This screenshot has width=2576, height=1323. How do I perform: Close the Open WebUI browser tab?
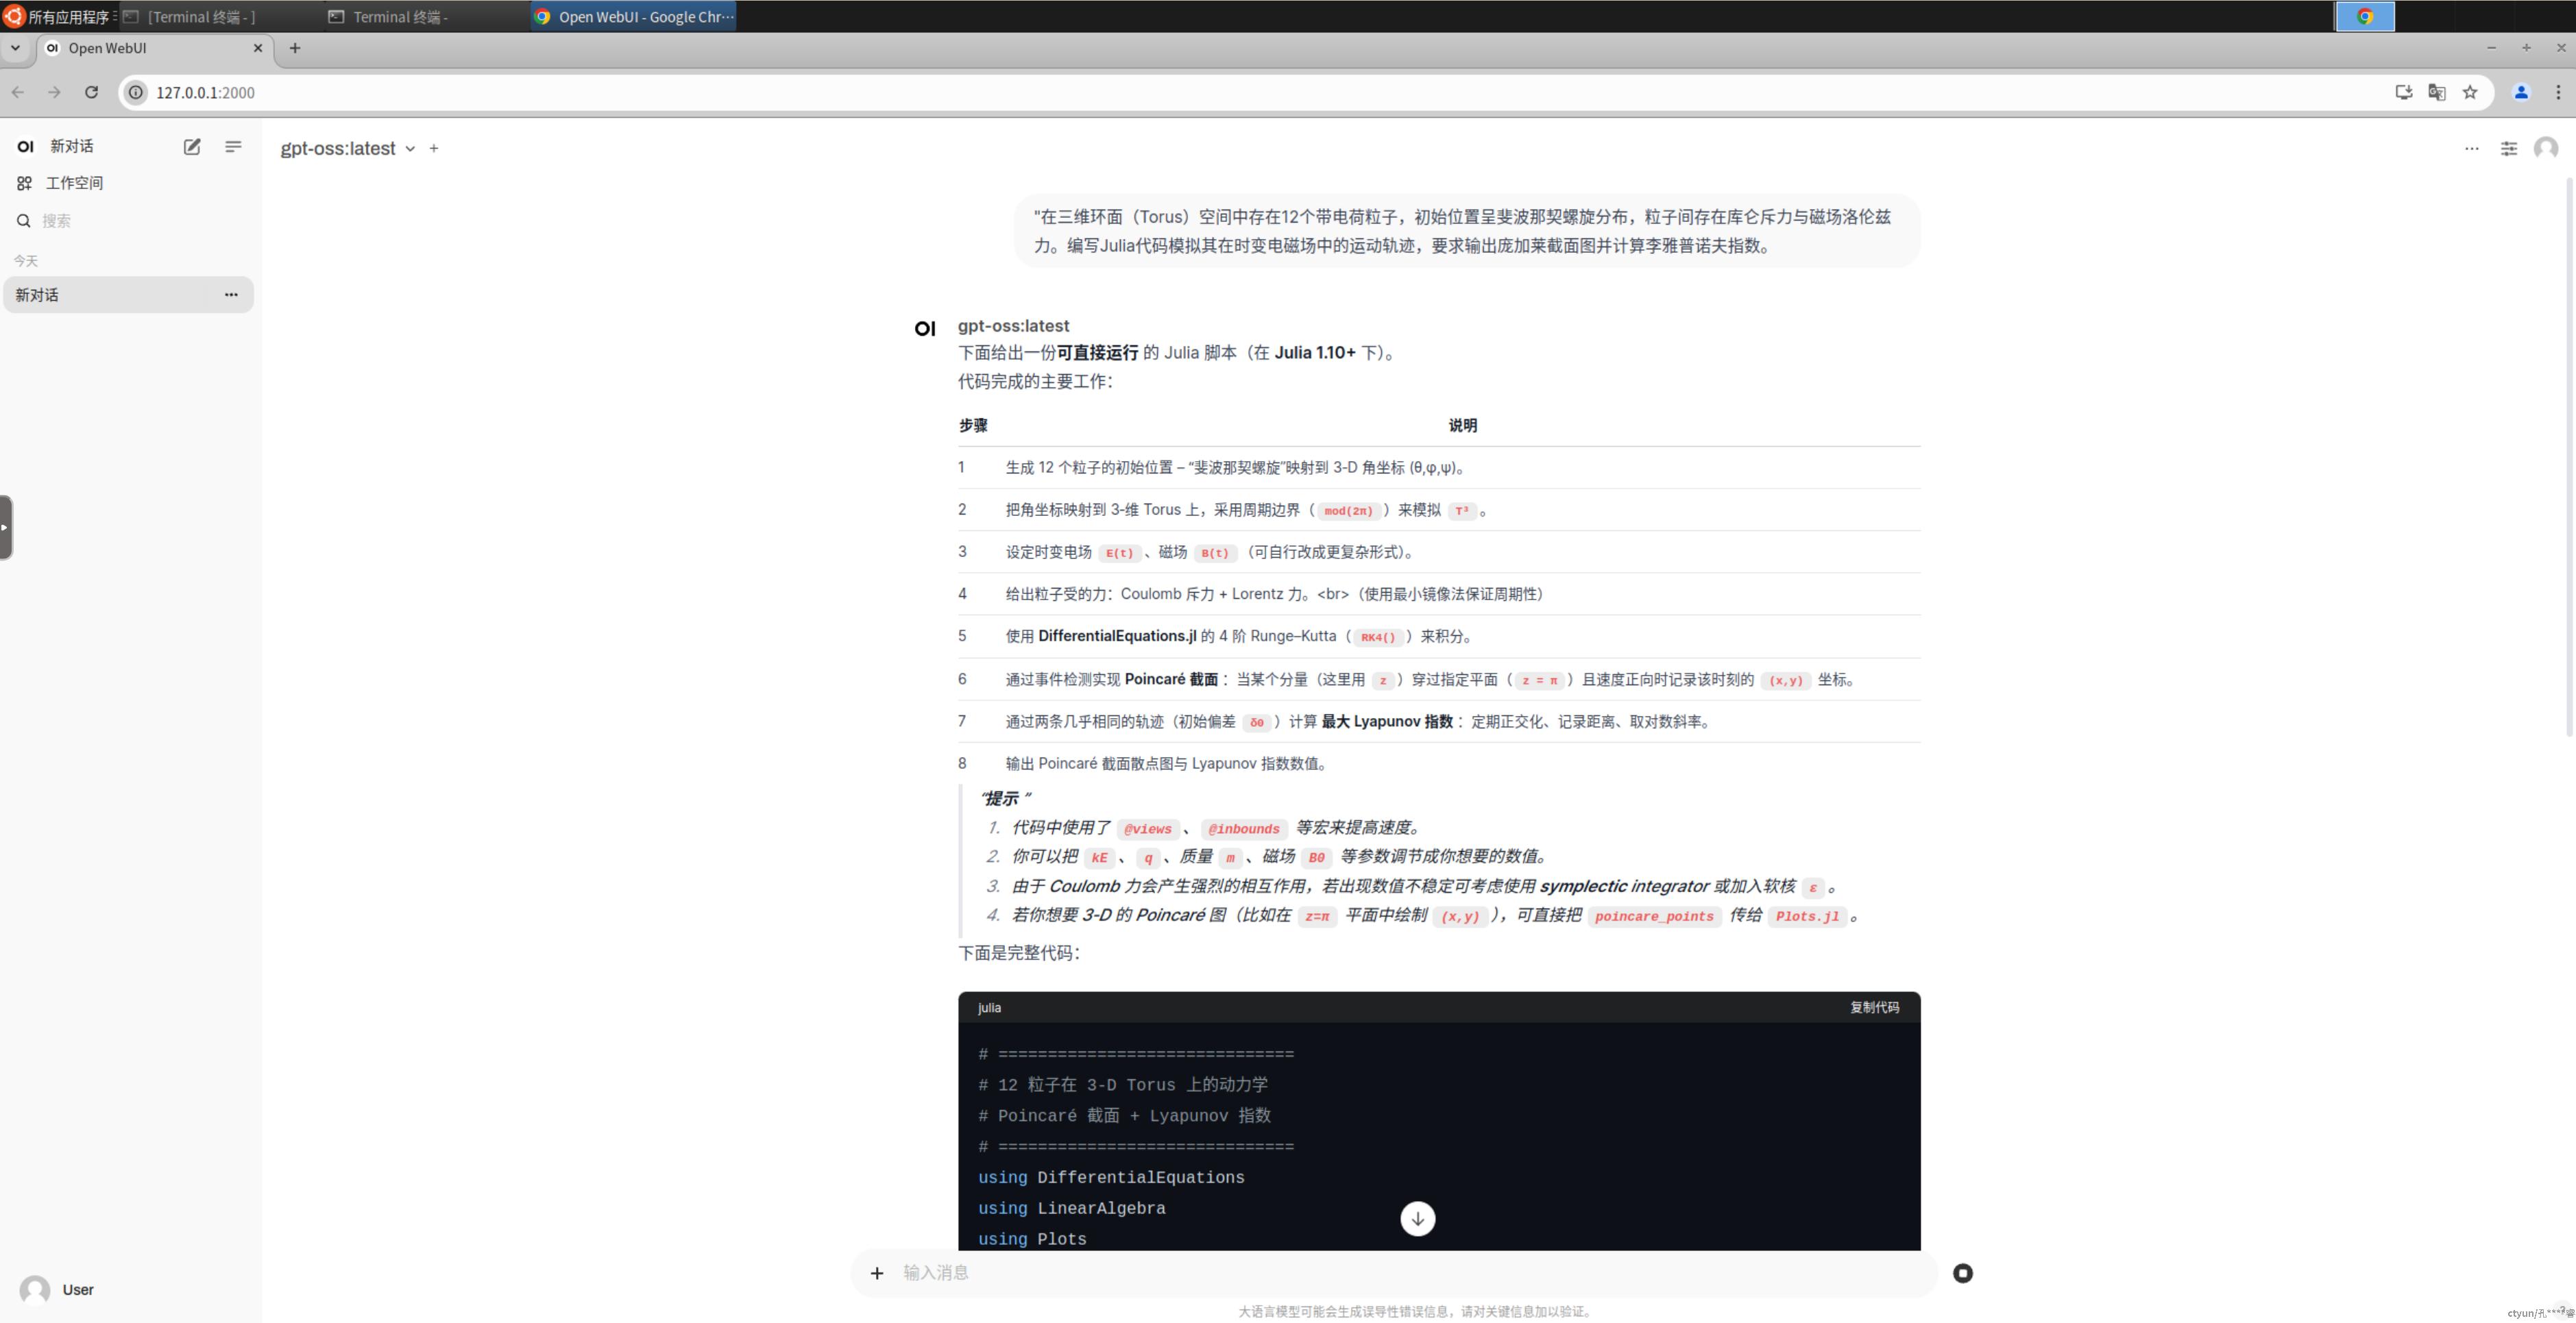coord(258,48)
